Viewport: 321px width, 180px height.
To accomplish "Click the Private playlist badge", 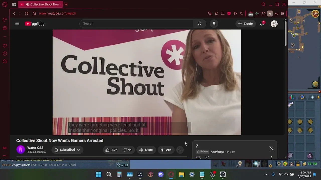I will point(203,152).
